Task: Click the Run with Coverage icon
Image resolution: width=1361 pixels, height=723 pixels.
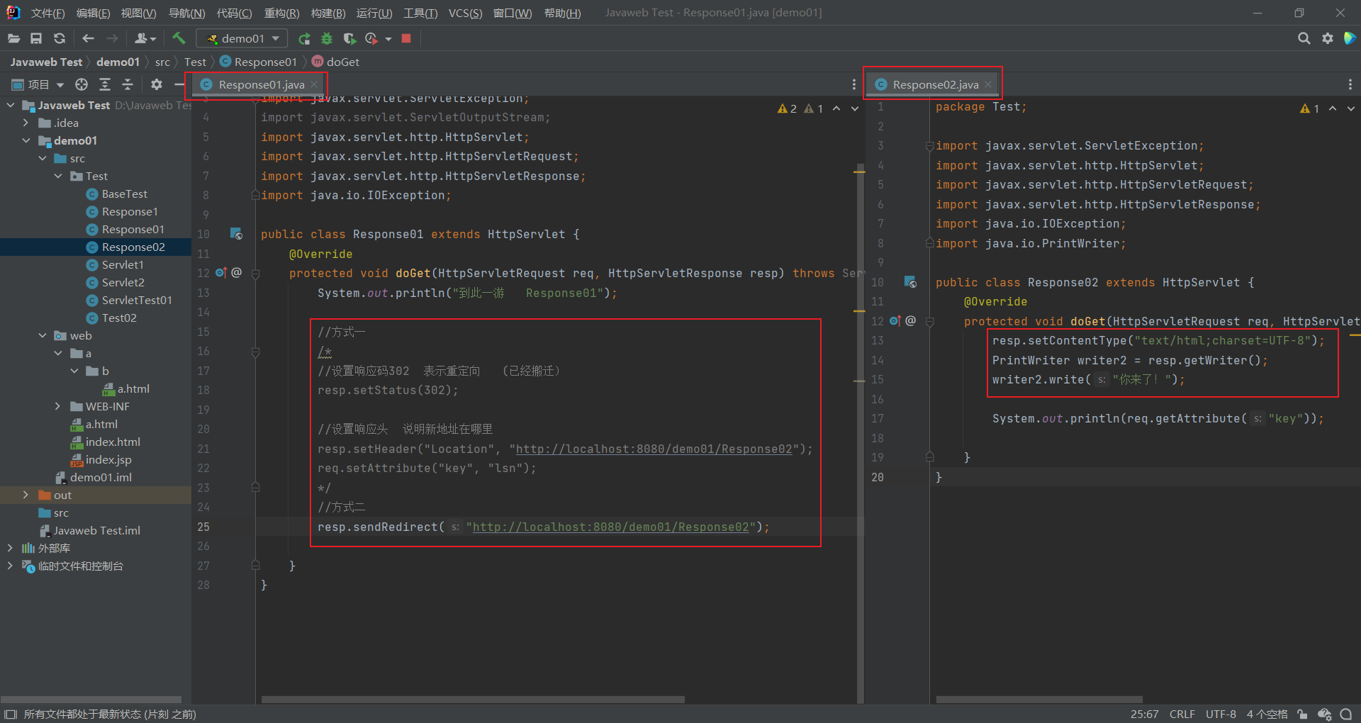Action: [x=349, y=38]
